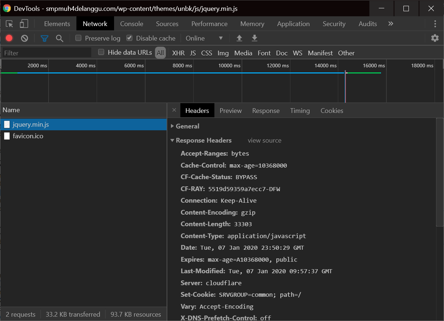
Task: Click the 93.7 KB resources status text
Action: [136, 314]
